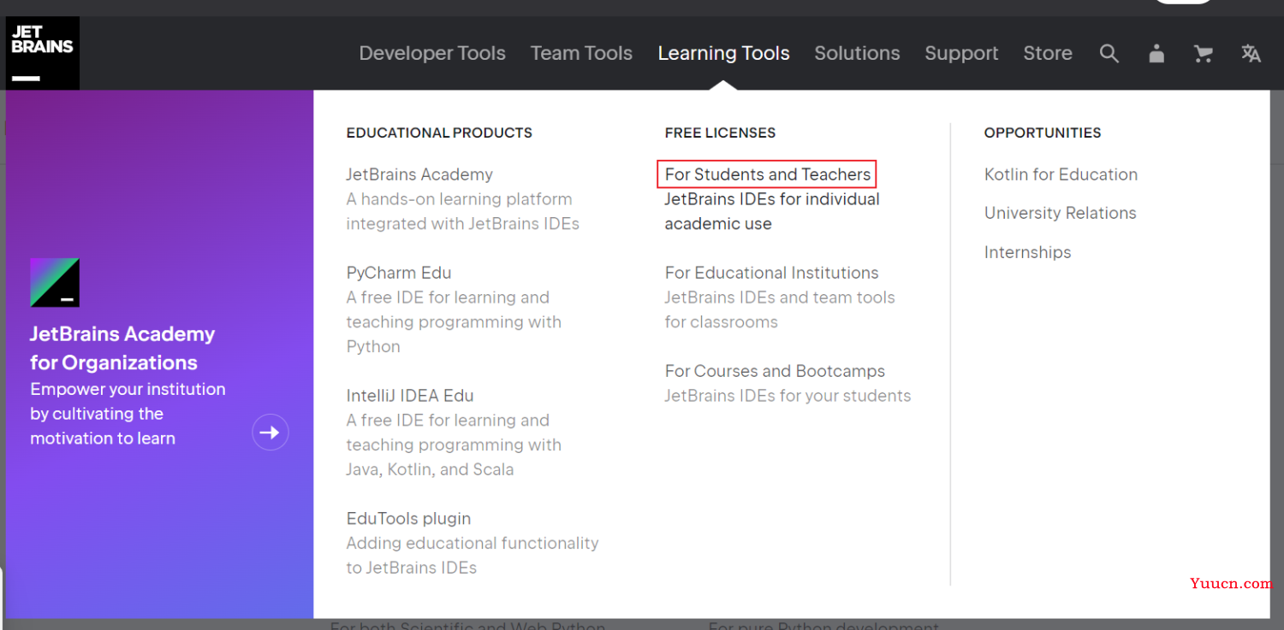Choose For Students and Teachers
The width and height of the screenshot is (1284, 630).
click(768, 174)
